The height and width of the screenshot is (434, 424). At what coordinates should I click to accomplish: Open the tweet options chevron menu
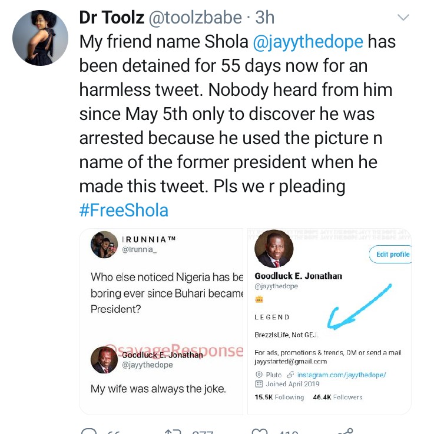(x=403, y=18)
